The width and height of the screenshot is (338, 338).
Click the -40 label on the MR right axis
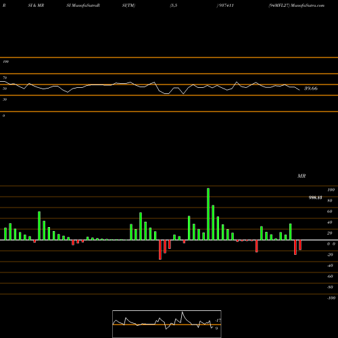(330, 266)
